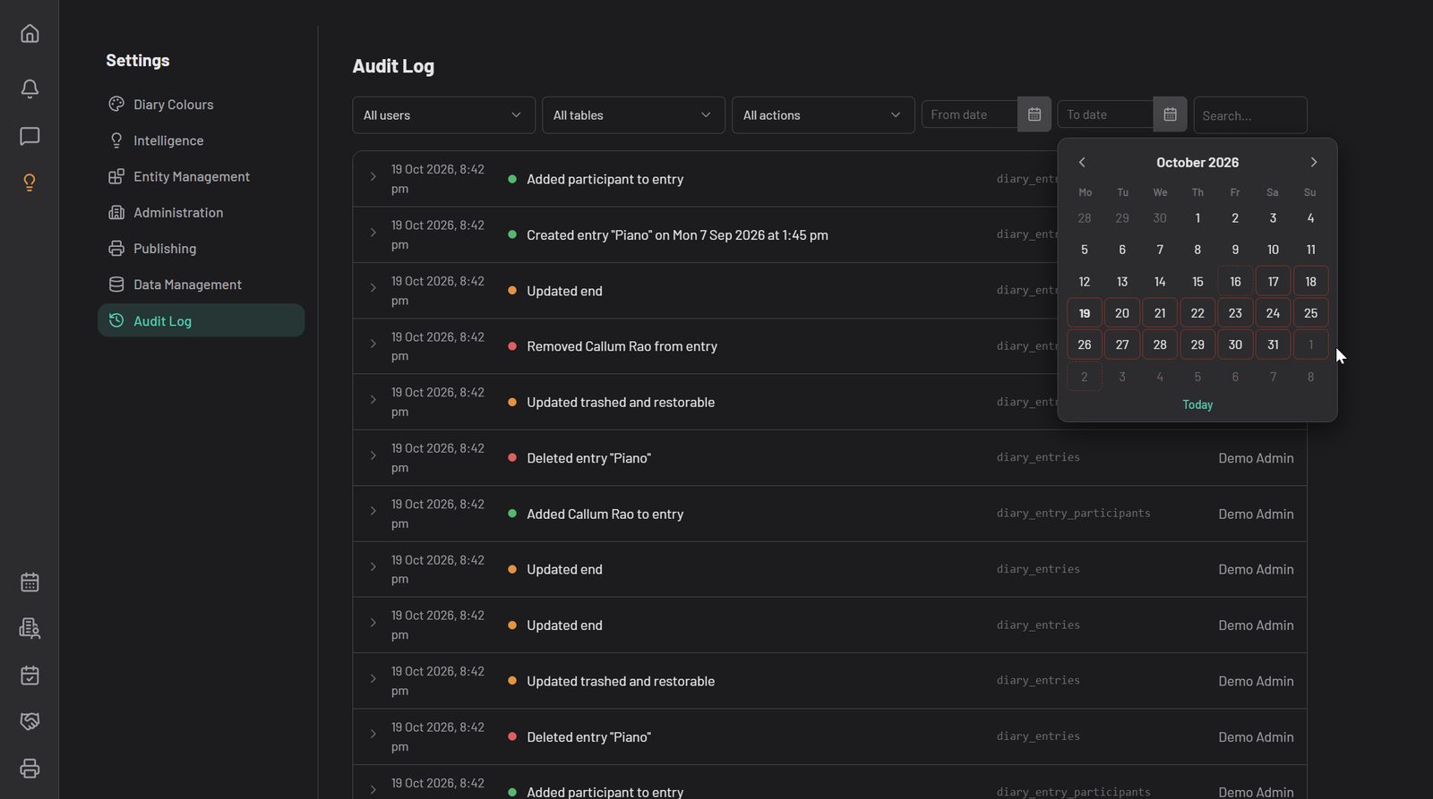Go to previous month in date picker
This screenshot has width=1433, height=799.
[1082, 162]
